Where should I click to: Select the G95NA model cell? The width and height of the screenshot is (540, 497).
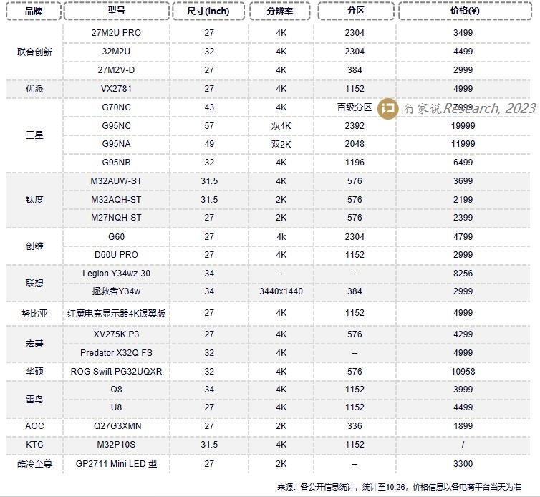pos(117,144)
